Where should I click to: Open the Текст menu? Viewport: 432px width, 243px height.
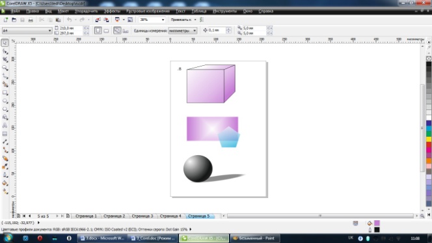[x=180, y=11]
